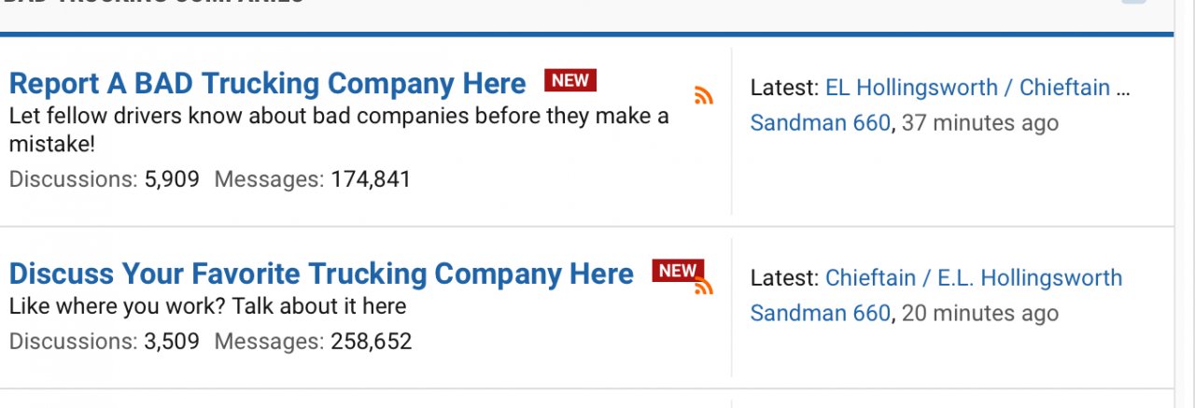View Sandman 660 profile from 20 minutes ago post
The height and width of the screenshot is (408, 1195).
pos(820,313)
